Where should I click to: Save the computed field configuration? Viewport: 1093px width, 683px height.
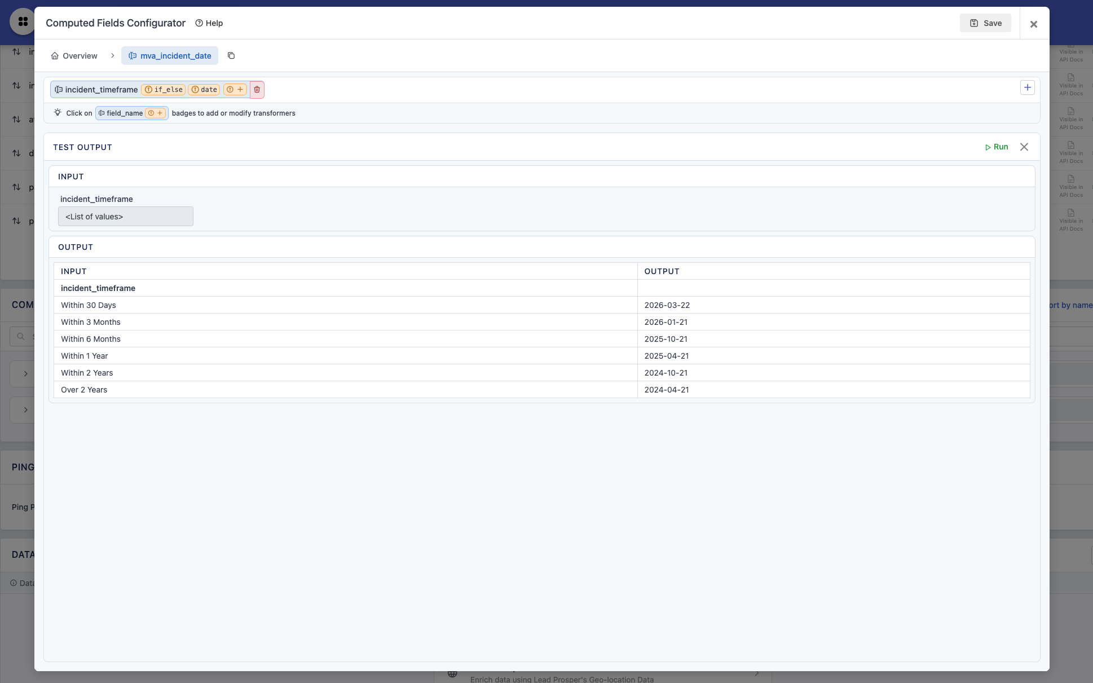[x=985, y=23]
